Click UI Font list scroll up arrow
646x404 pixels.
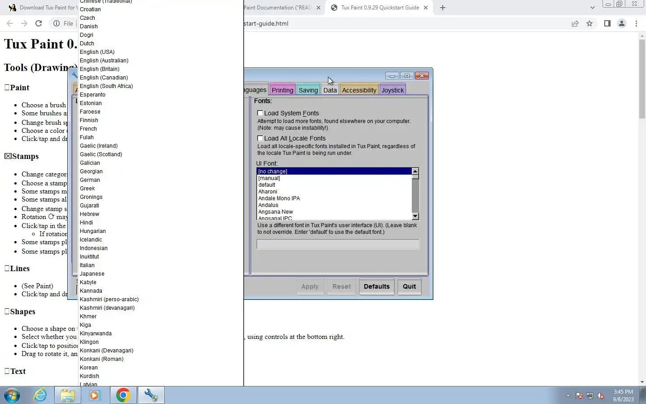coord(415,171)
